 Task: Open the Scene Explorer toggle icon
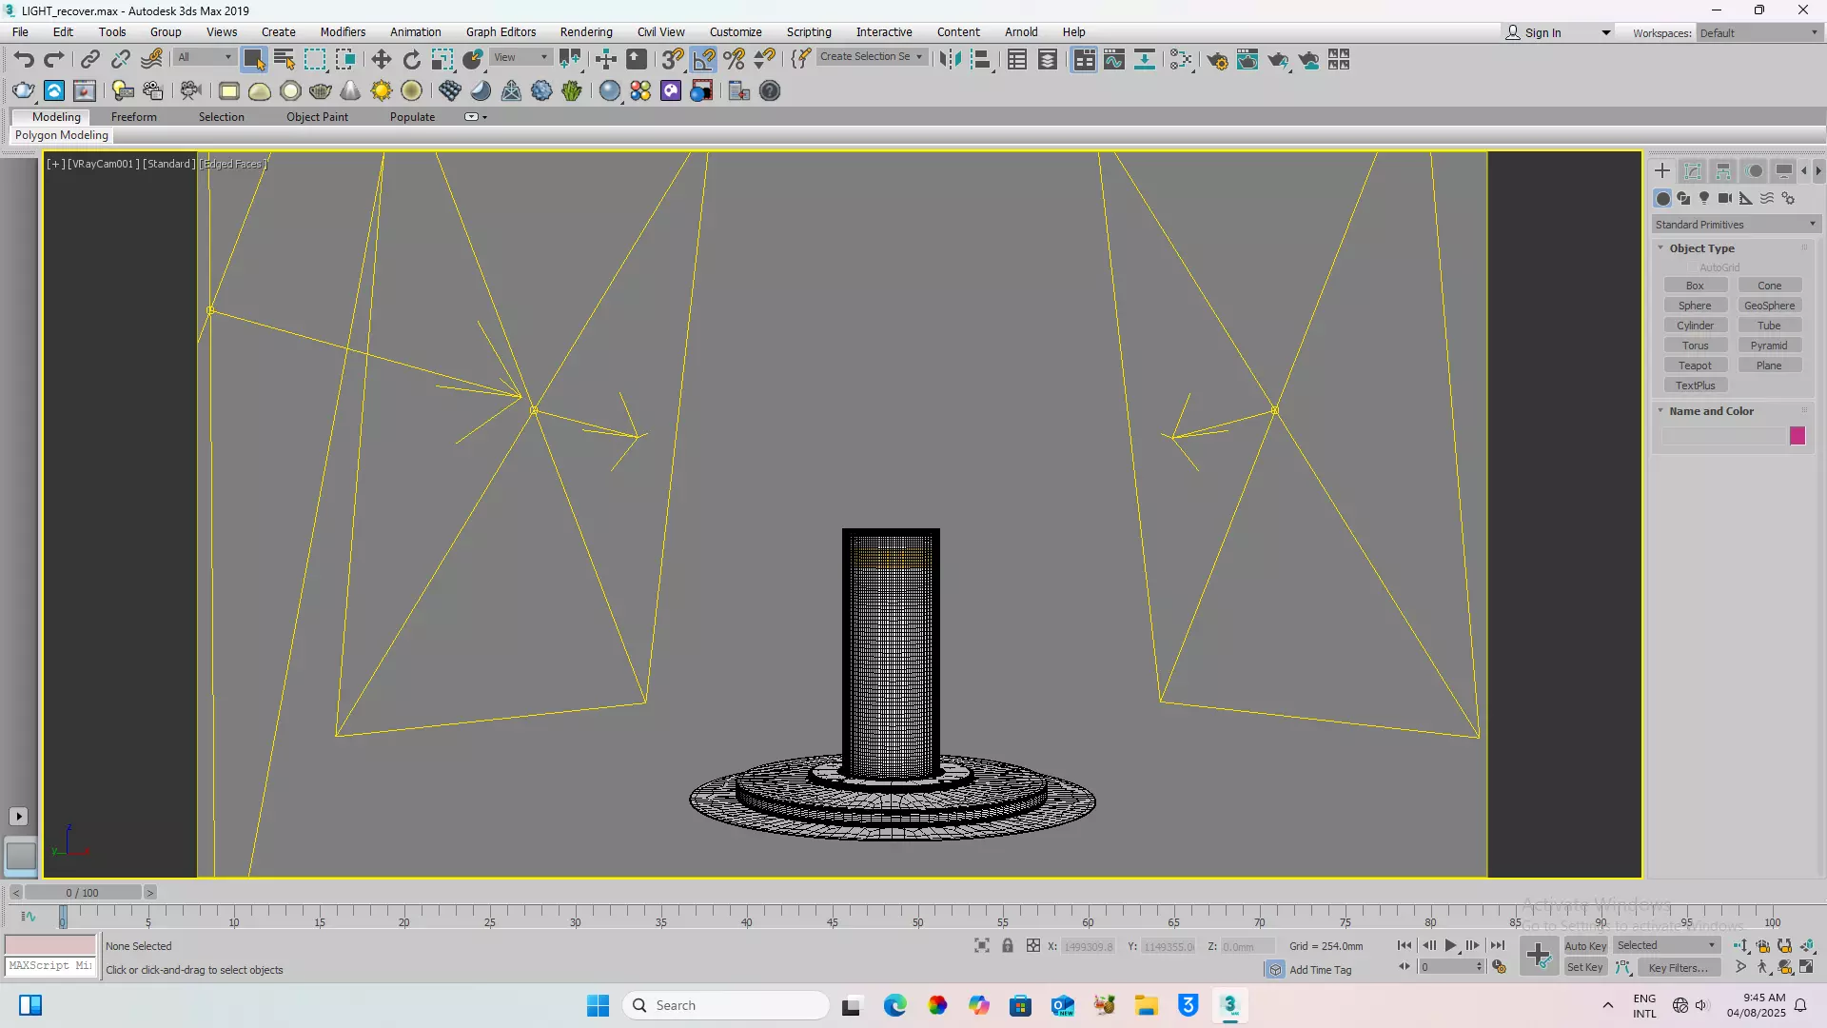click(1017, 60)
